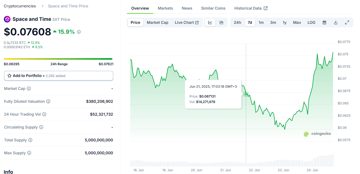The width and height of the screenshot is (360, 174).
Task: Set chart range to 1m
Action: tap(261, 22)
